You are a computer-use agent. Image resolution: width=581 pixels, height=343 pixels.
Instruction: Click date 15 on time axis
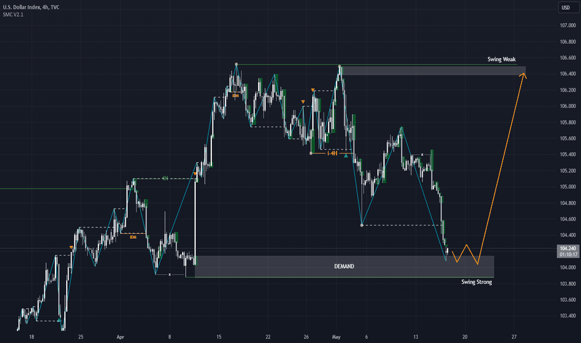point(219,337)
